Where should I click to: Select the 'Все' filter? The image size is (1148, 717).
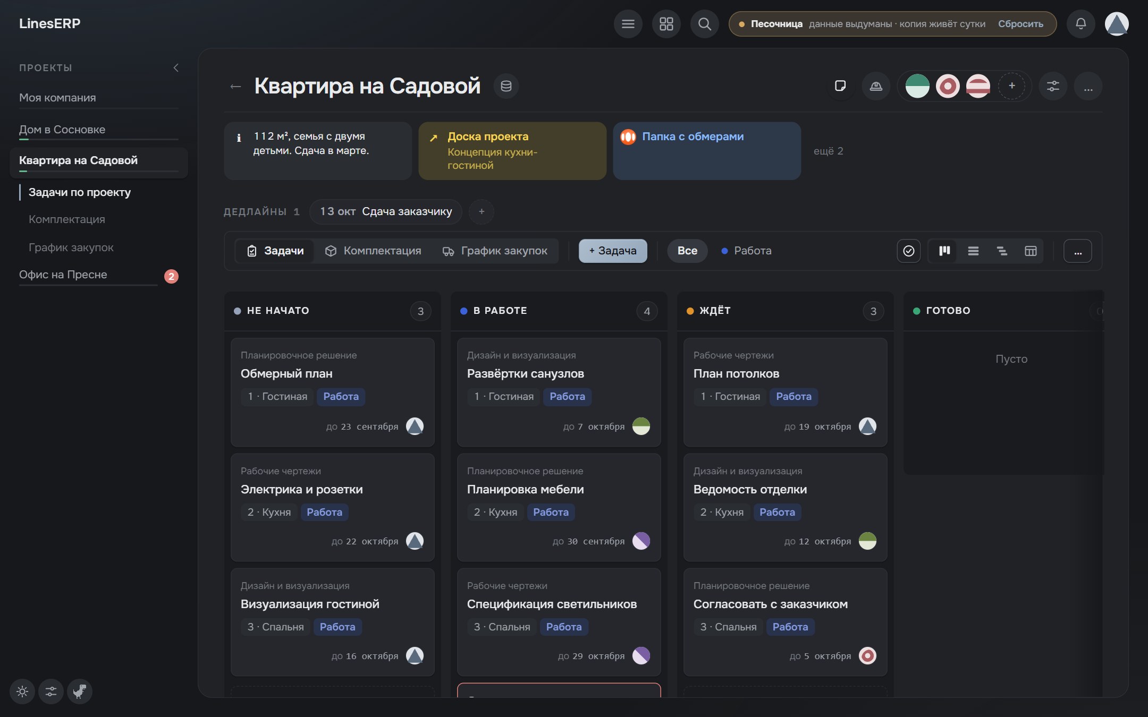[687, 251]
